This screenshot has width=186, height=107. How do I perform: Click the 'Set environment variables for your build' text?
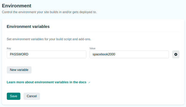[x=49, y=39]
